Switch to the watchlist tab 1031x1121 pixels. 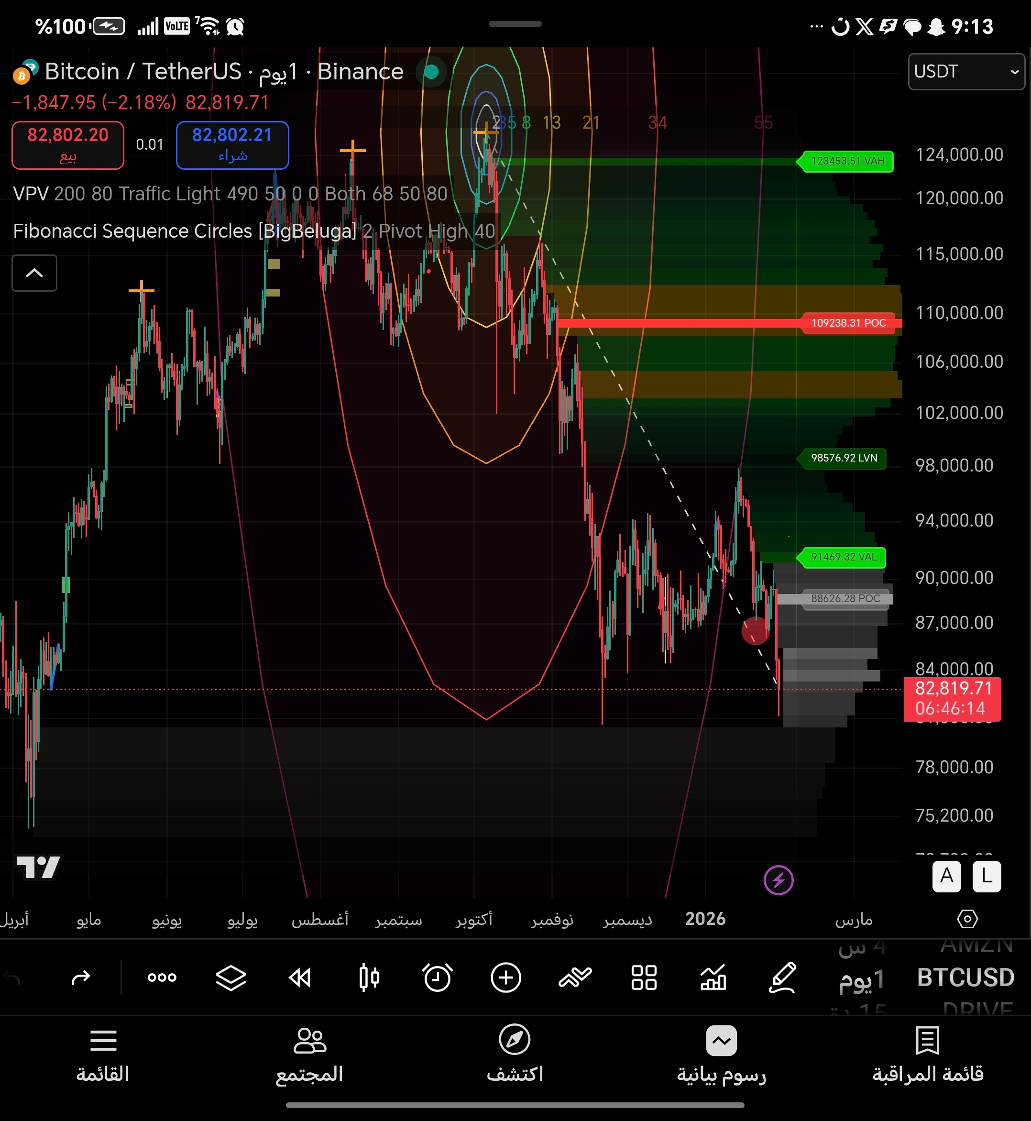[927, 1055]
